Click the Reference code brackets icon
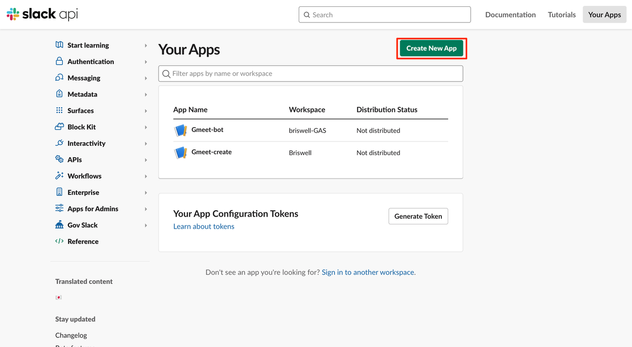Image resolution: width=632 pixels, height=347 pixels. pyautogui.click(x=59, y=241)
